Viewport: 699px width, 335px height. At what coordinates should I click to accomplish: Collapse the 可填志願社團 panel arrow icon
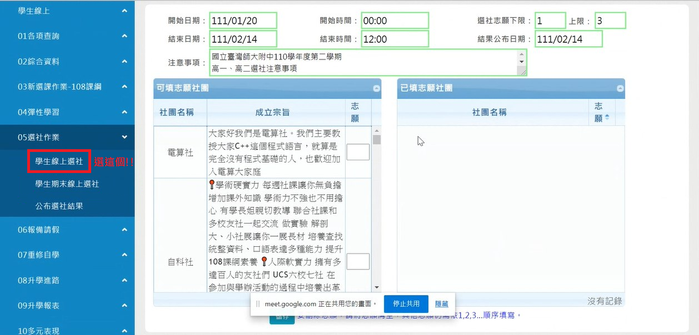[x=377, y=88]
